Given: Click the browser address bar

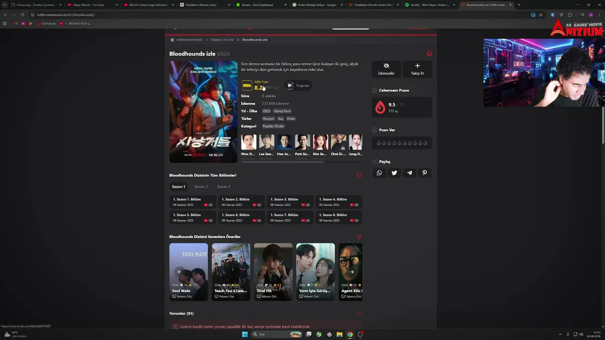Looking at the screenshot, I should click(x=281, y=15).
